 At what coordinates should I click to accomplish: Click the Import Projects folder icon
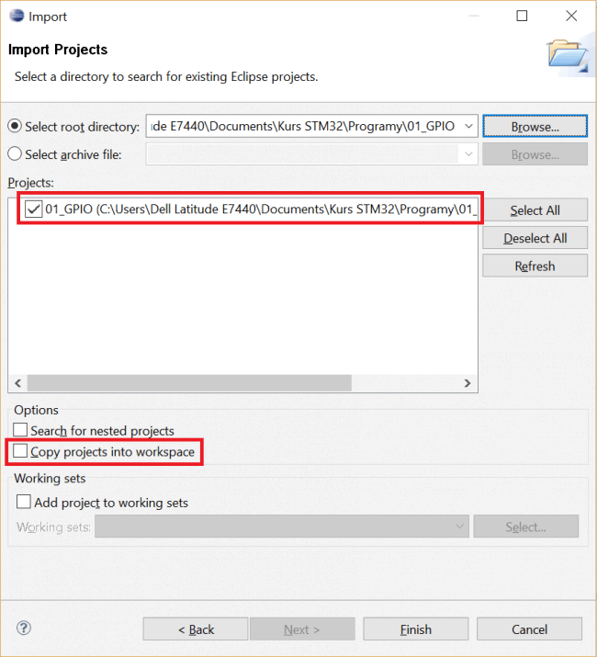(569, 56)
